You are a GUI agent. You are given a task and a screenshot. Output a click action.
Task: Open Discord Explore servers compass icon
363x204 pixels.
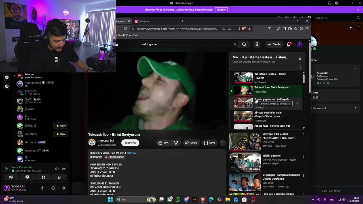coord(7,86)
